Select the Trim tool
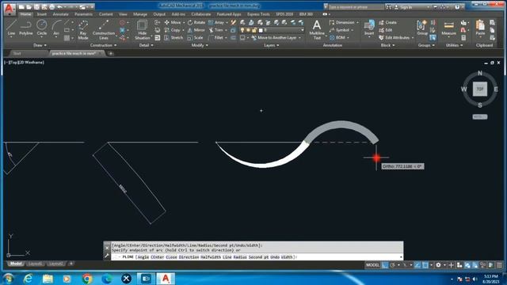 click(216, 30)
